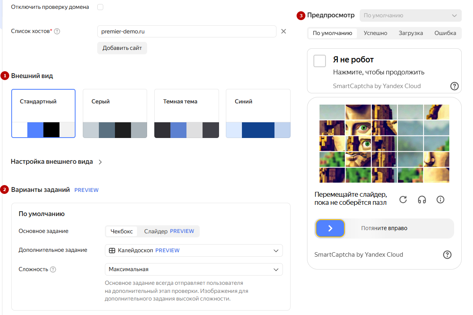Click help icon next to Список хостов
Viewport: 473px width, 315px height.
coord(57,31)
